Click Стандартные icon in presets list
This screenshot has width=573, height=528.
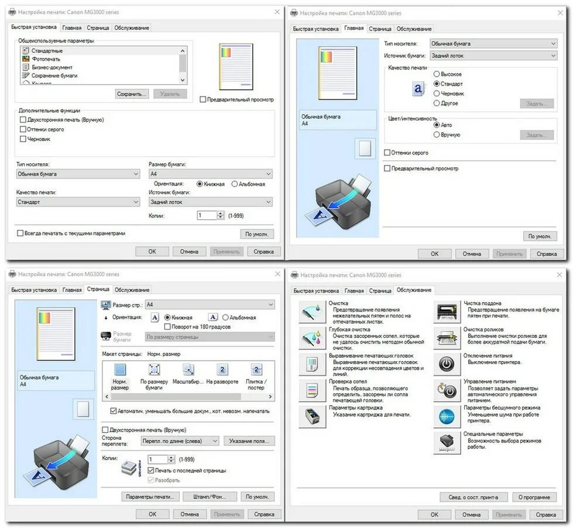tap(26, 50)
